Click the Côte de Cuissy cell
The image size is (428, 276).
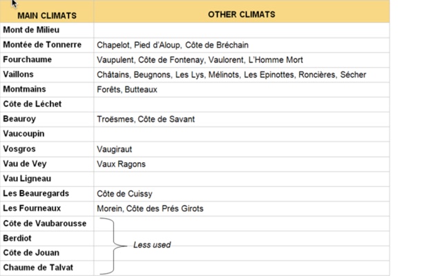[124, 194]
